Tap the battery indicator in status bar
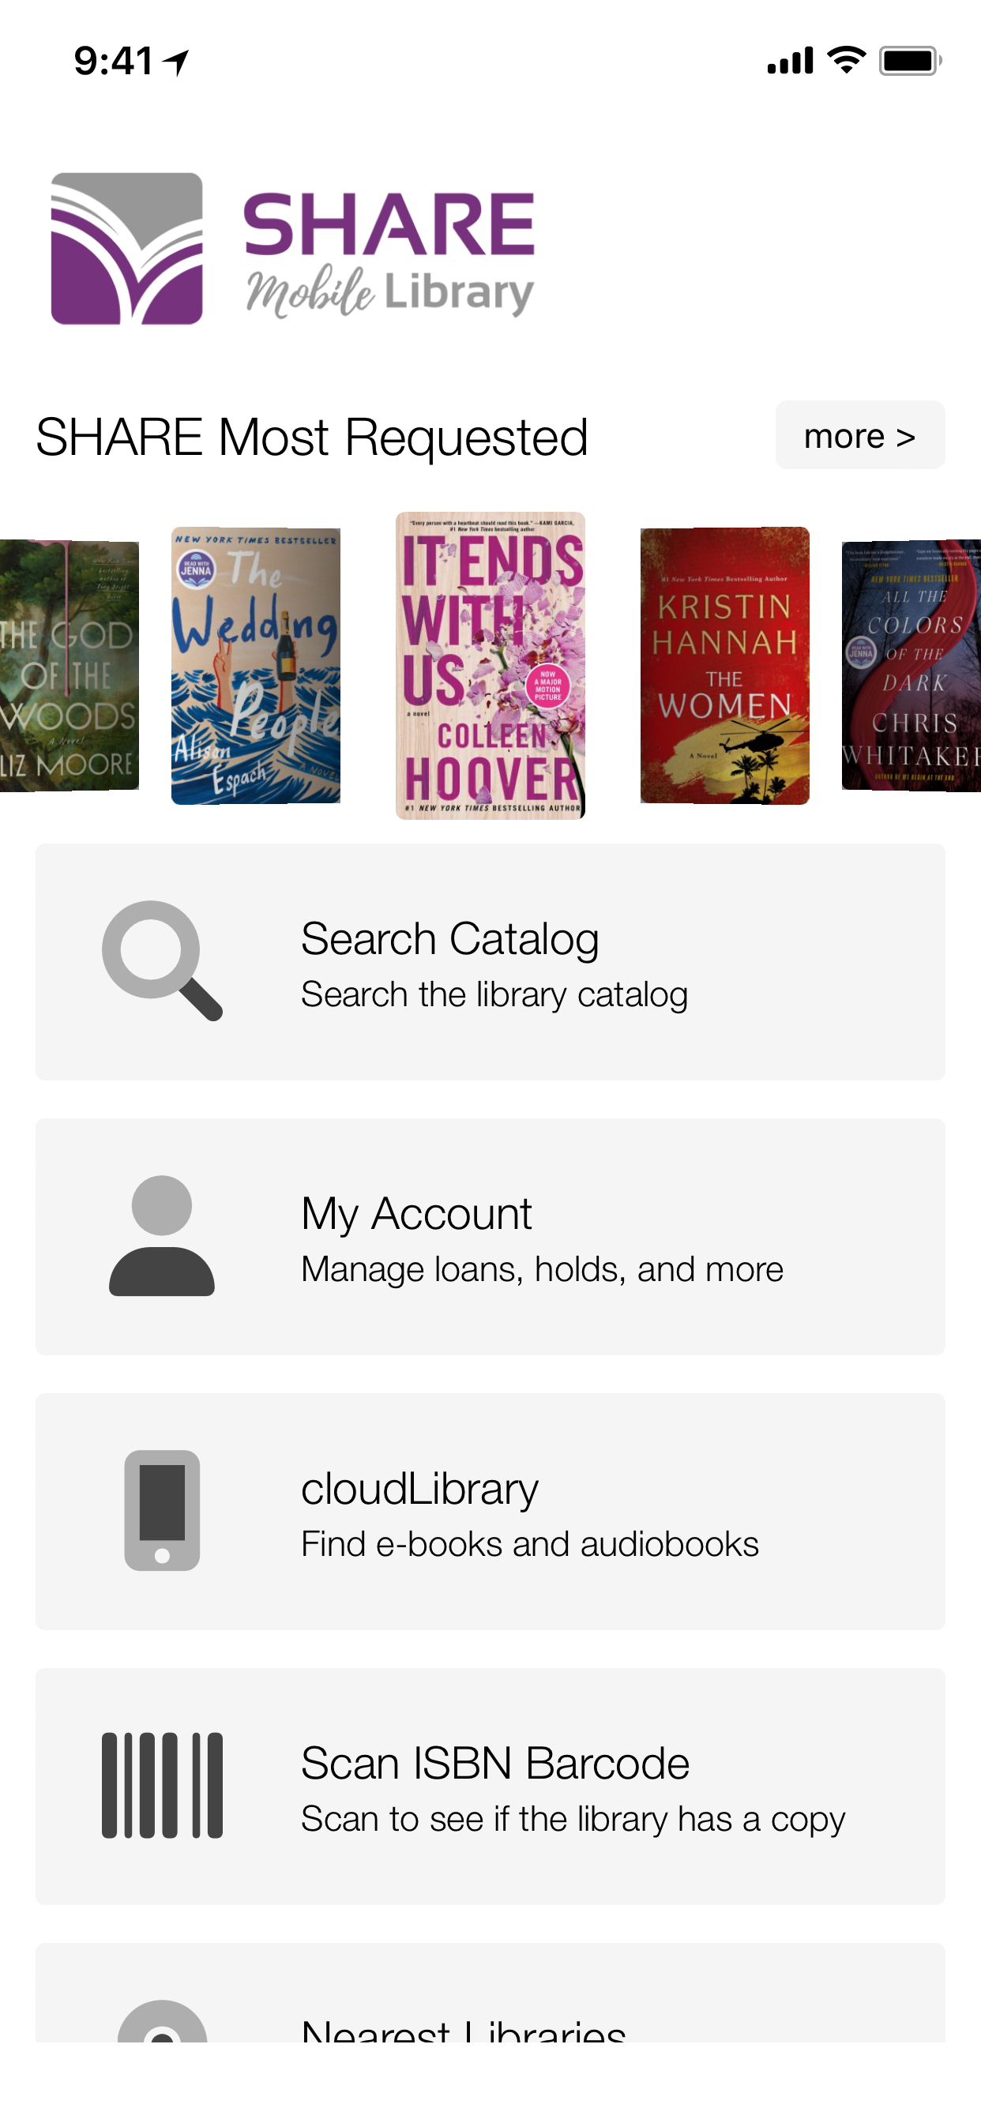 click(910, 60)
